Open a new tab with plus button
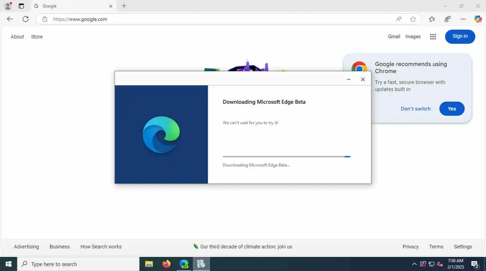This screenshot has width=486, height=271. tap(124, 6)
